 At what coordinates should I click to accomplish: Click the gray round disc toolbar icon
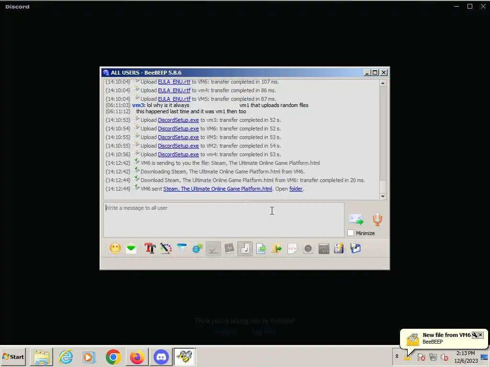tap(308, 248)
